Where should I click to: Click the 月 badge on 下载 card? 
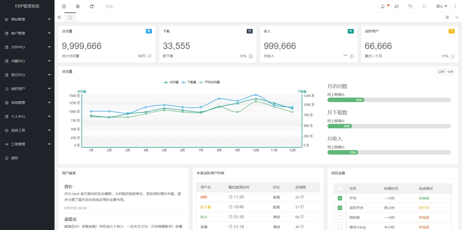point(250,31)
